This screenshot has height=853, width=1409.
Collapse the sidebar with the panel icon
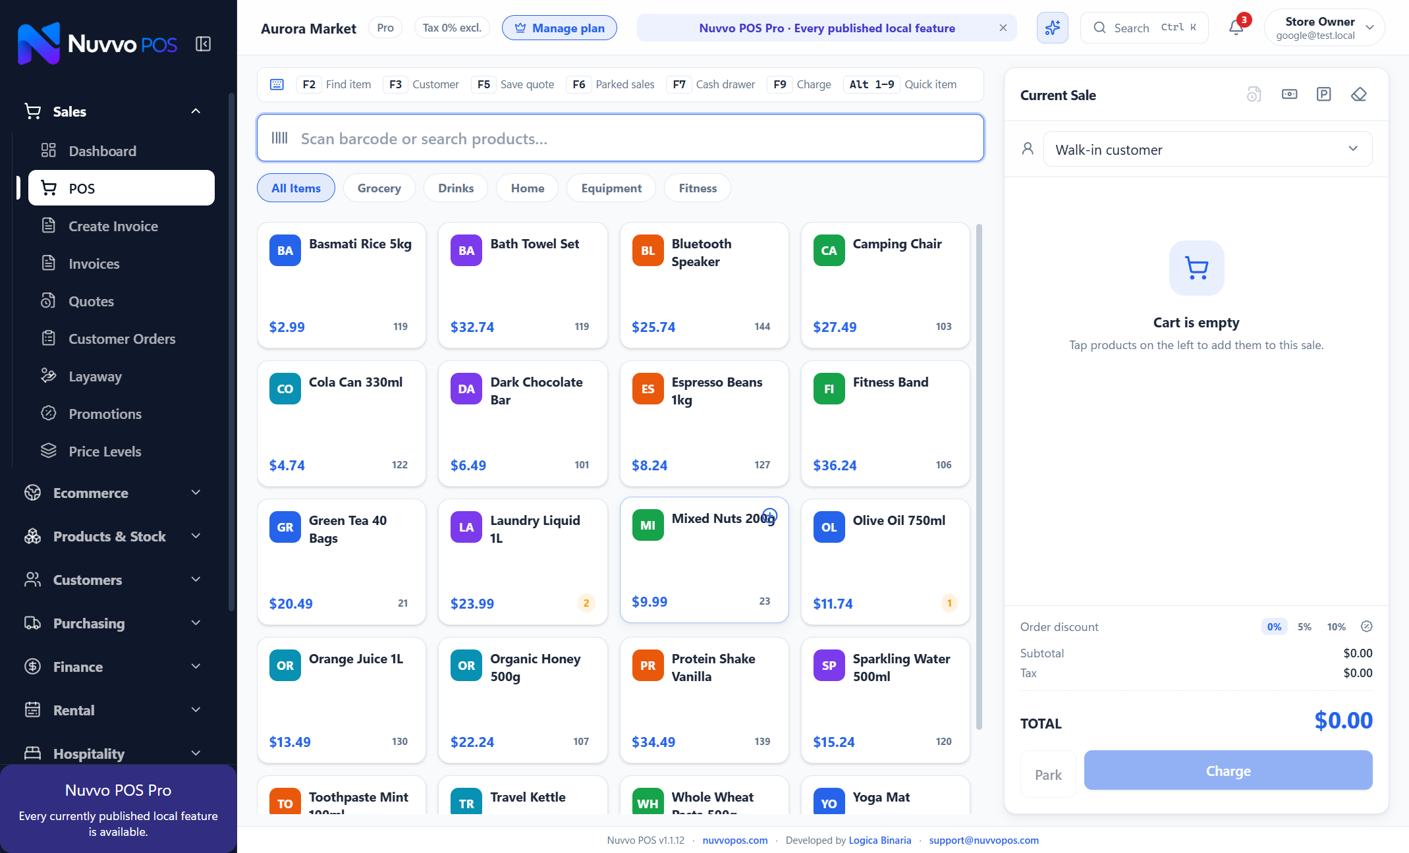coord(203,44)
